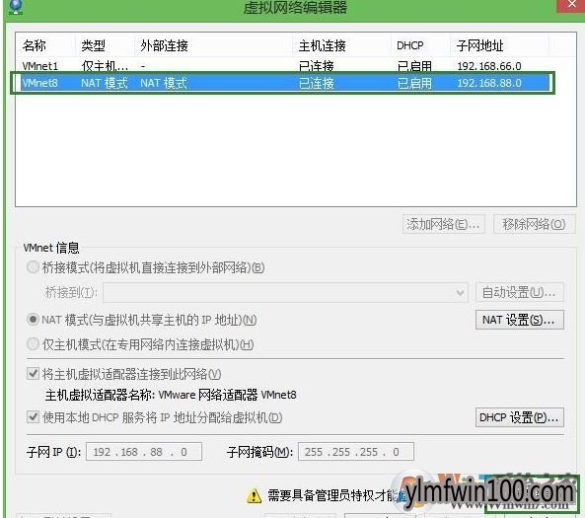Click the 外部连接 column header
The height and width of the screenshot is (518, 585).
[x=164, y=45]
